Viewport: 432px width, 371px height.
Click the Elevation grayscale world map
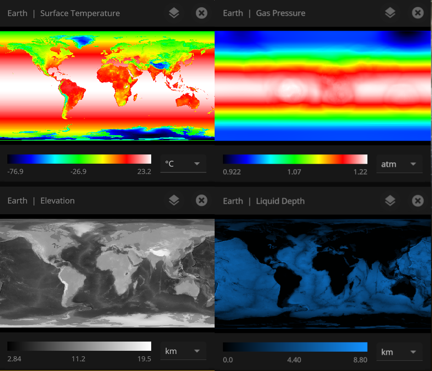pos(107,273)
